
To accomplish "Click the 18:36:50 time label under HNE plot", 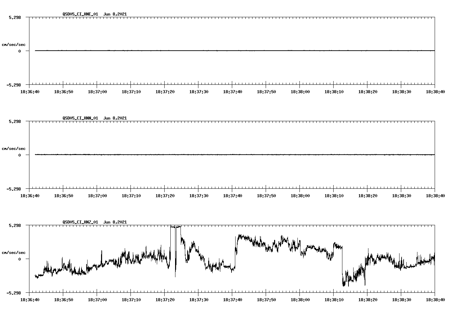I will click(x=64, y=92).
